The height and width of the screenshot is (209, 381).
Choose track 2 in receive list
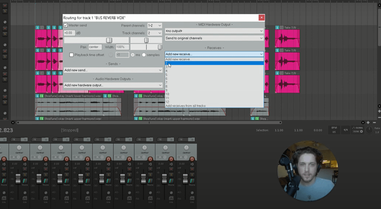[x=214, y=63]
